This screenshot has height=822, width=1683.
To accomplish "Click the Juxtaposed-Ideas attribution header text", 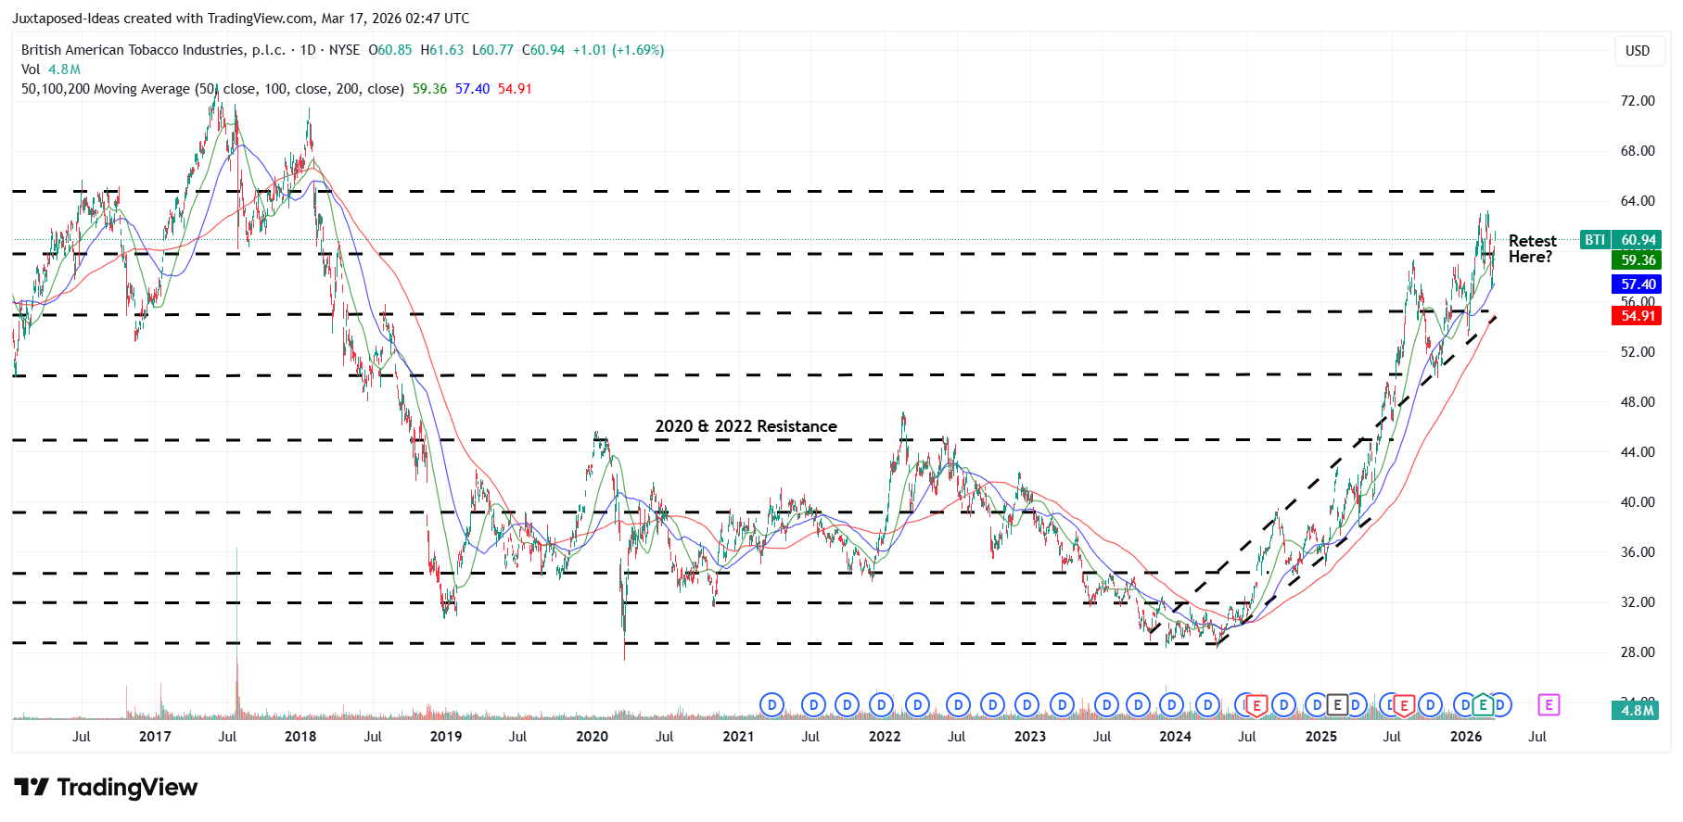I will pyautogui.click(x=241, y=19).
